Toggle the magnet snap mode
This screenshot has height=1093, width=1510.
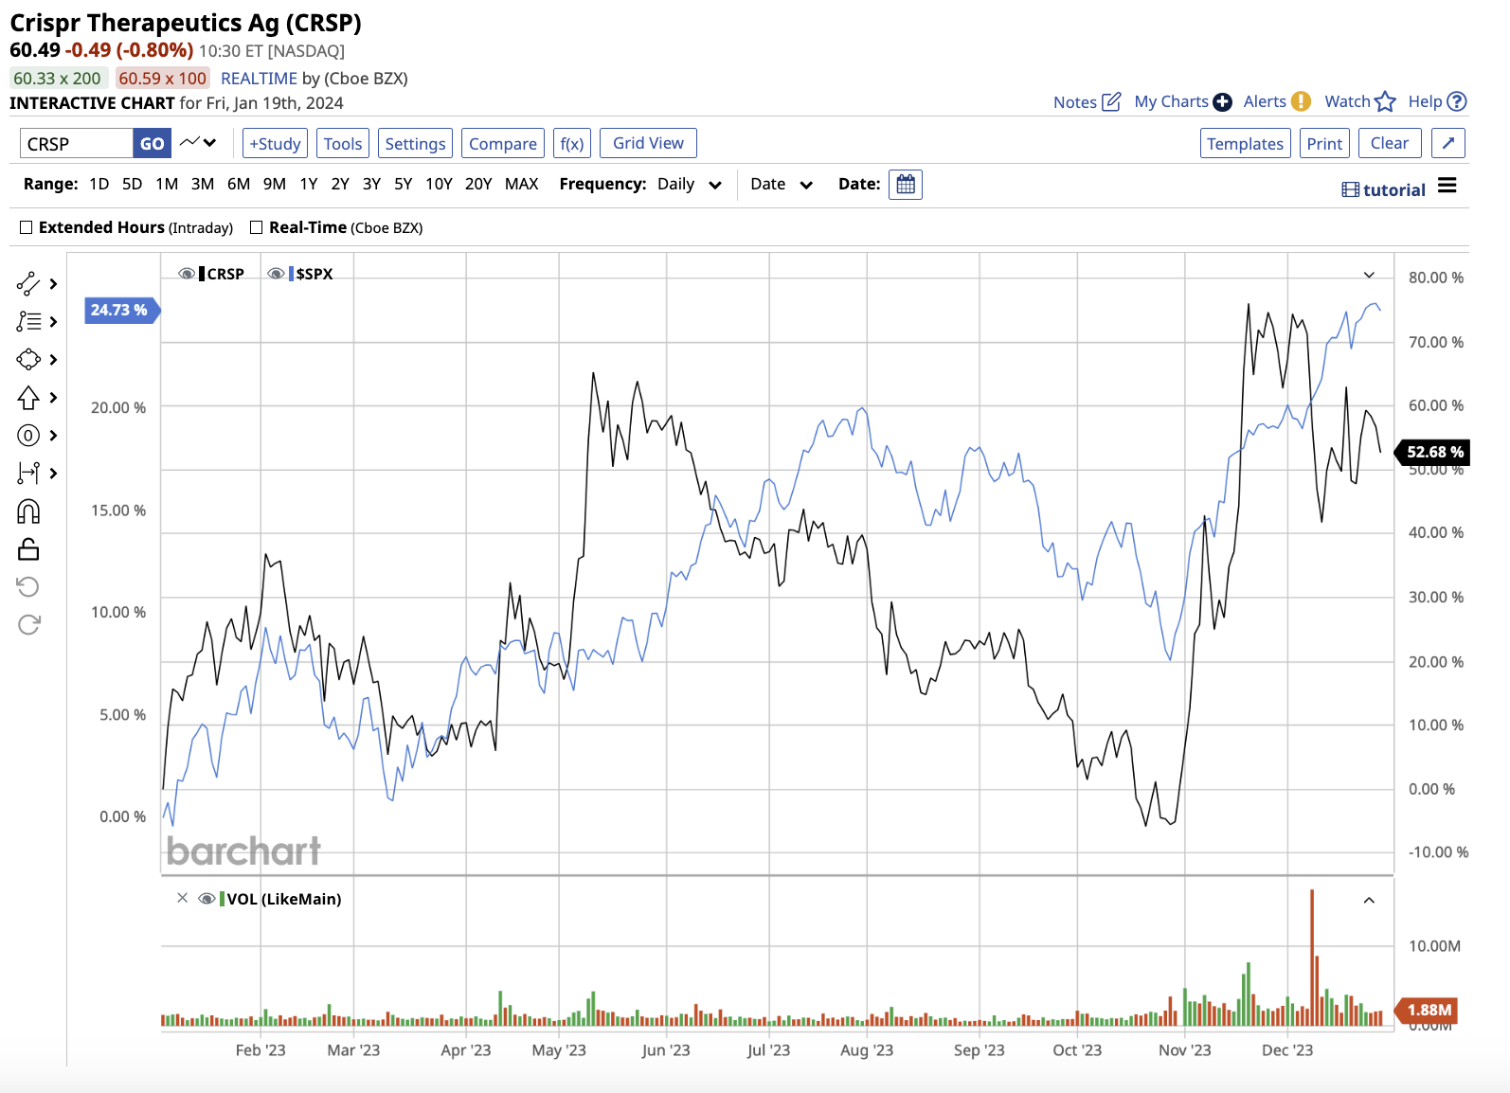[x=28, y=511]
